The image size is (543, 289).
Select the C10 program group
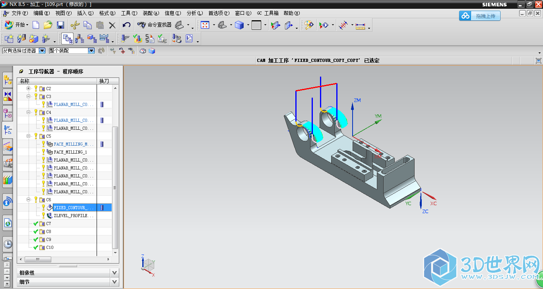(x=50, y=247)
